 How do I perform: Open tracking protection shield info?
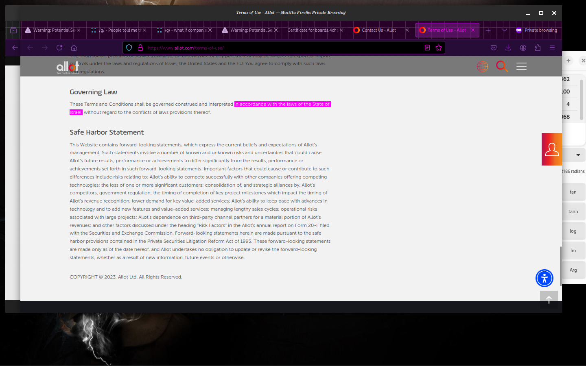129,48
